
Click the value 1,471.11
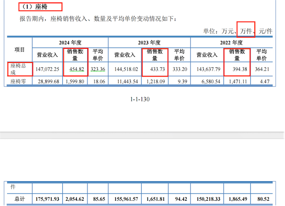tap(238, 82)
